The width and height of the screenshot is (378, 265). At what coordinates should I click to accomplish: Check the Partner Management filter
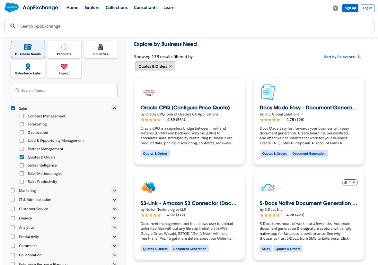pyautogui.click(x=22, y=149)
